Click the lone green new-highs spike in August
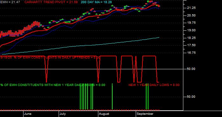This screenshot has width=222, height=117. [x=112, y=97]
